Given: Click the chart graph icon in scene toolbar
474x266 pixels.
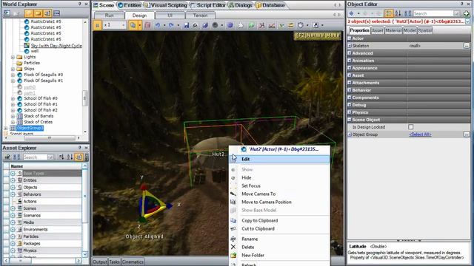Looking at the screenshot, I should 272,25.
